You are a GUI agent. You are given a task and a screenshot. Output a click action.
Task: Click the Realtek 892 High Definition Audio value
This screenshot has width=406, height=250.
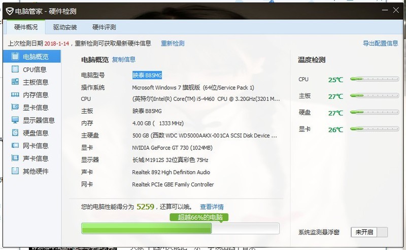click(x=171, y=172)
